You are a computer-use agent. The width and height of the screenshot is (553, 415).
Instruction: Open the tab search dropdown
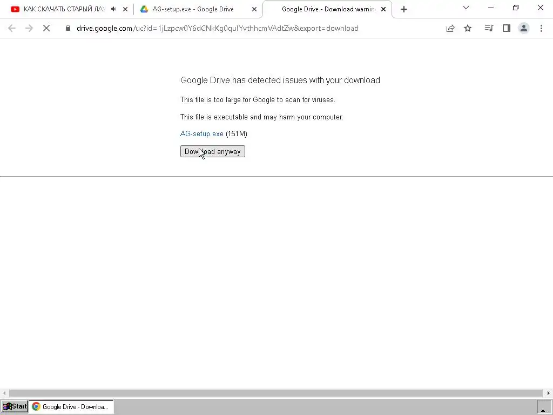pos(466,8)
